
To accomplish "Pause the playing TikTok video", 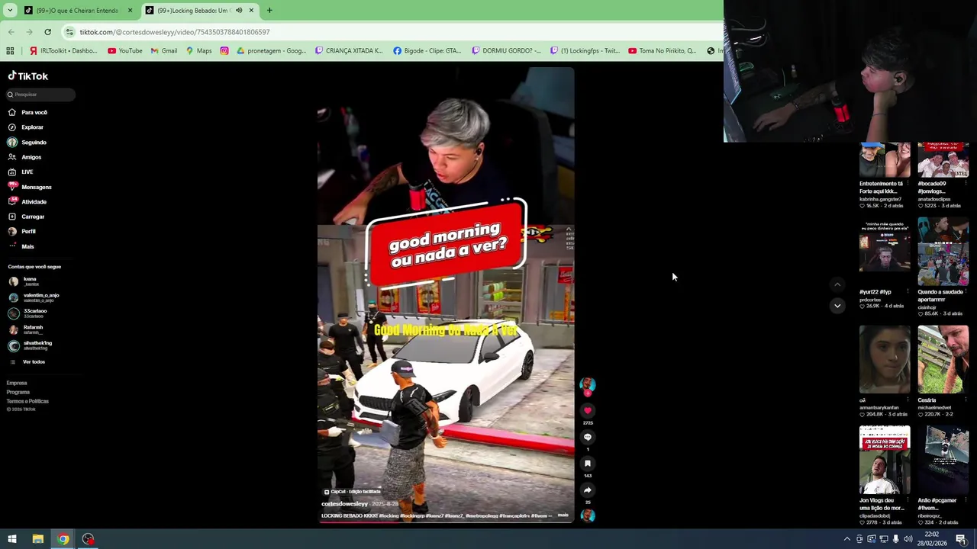I will point(446,294).
